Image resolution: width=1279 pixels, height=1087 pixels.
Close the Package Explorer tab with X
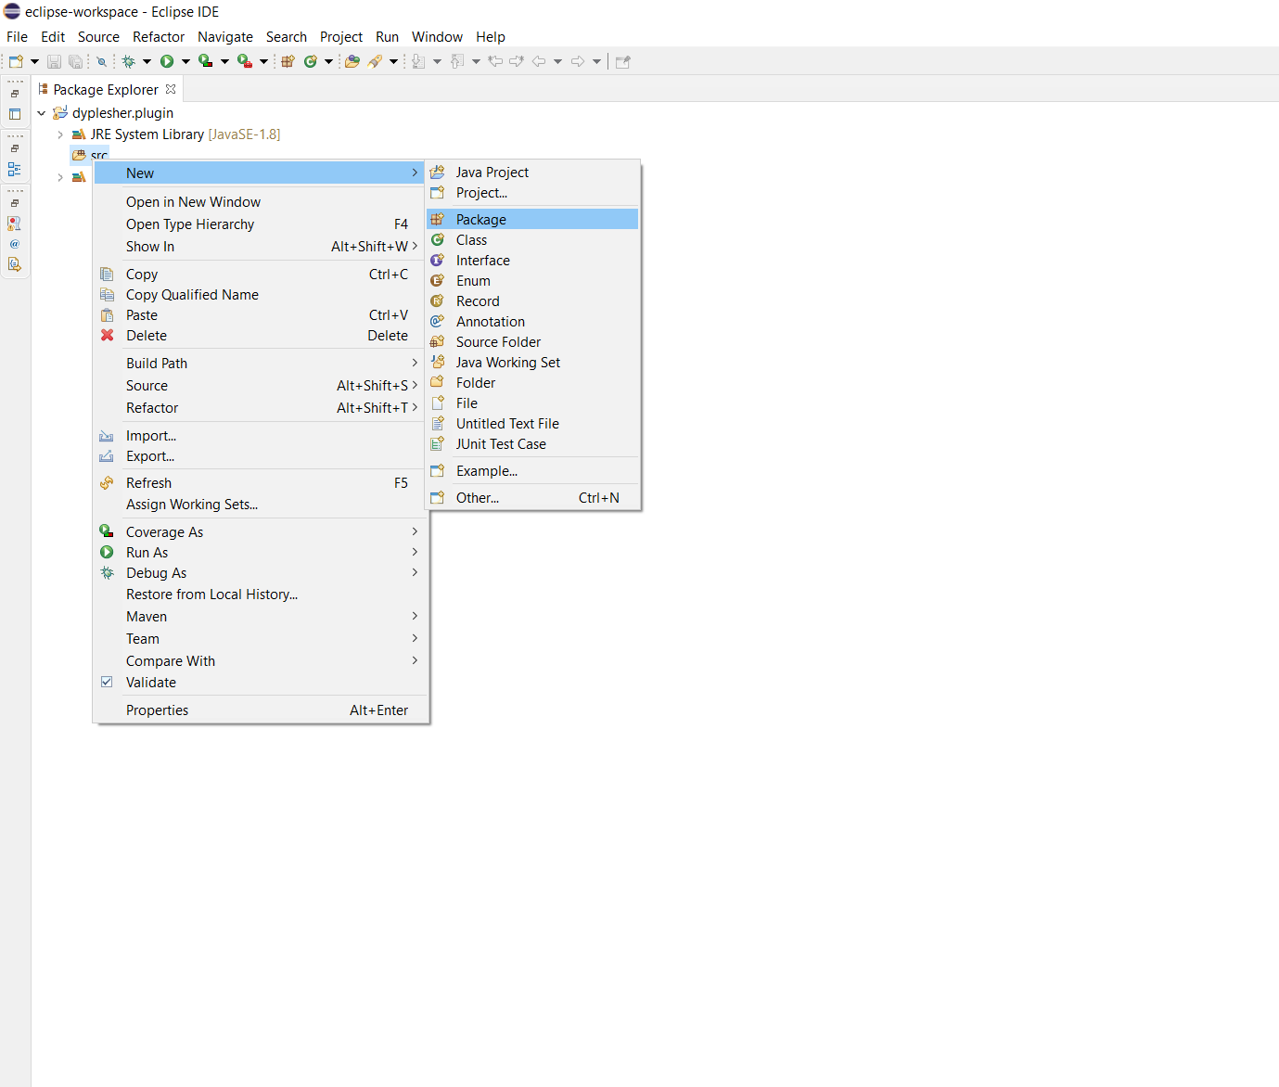pos(171,89)
